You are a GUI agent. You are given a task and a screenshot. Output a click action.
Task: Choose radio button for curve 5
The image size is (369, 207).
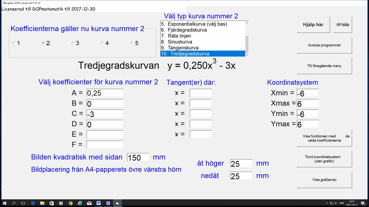click(132, 43)
